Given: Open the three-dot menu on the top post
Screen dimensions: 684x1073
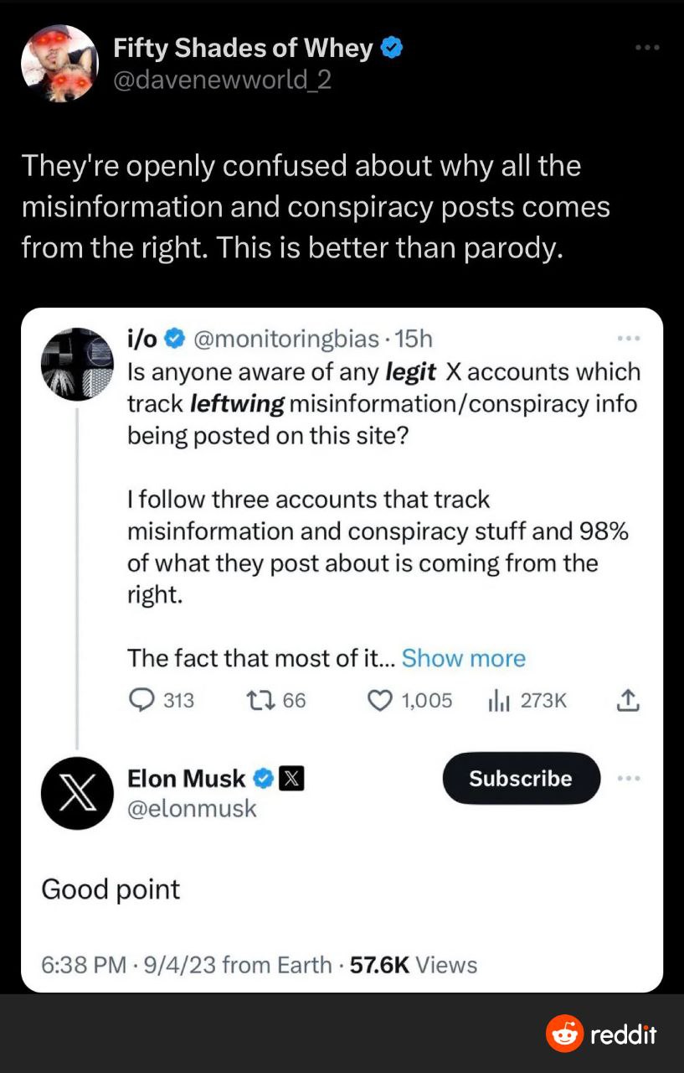Looking at the screenshot, I should pyautogui.click(x=647, y=48).
